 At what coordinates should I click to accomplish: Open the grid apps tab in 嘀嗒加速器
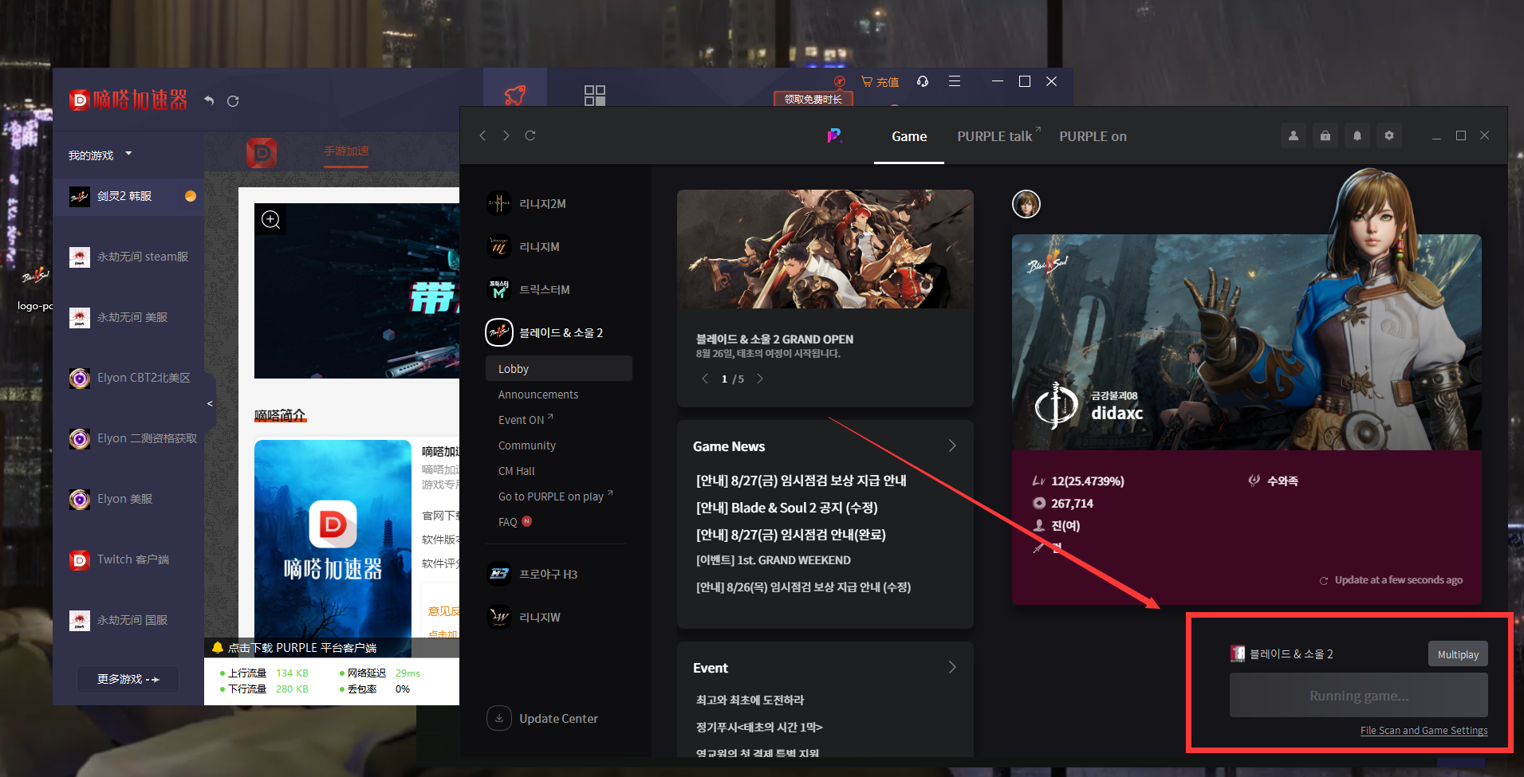(595, 95)
